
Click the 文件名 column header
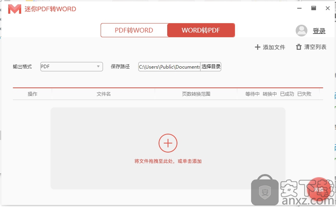pyautogui.click(x=103, y=94)
